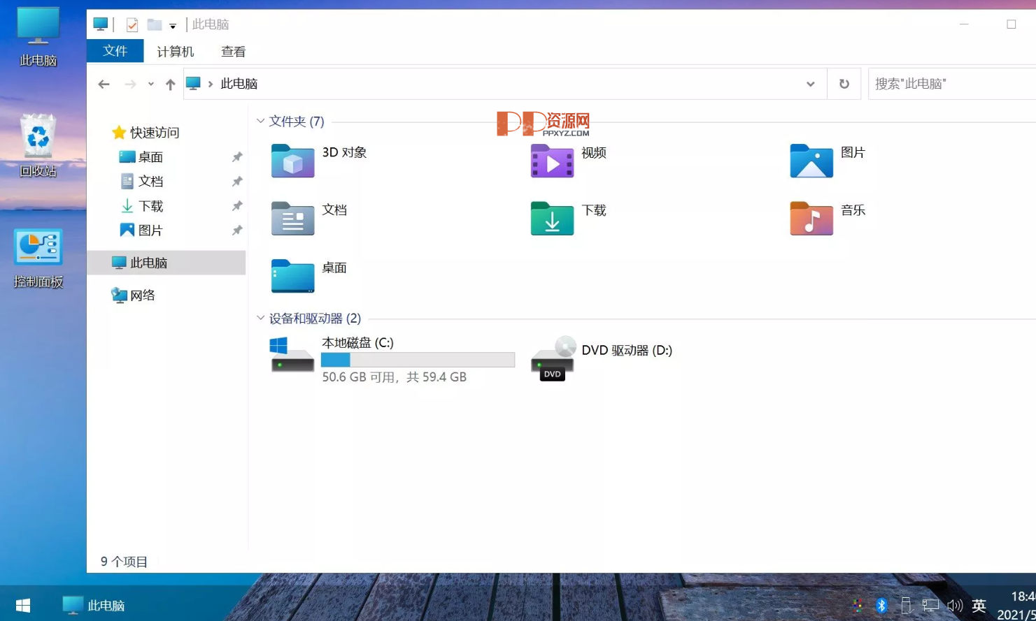This screenshot has width=1036, height=621.
Task: Open the volume icon in system tray
Action: 954,605
